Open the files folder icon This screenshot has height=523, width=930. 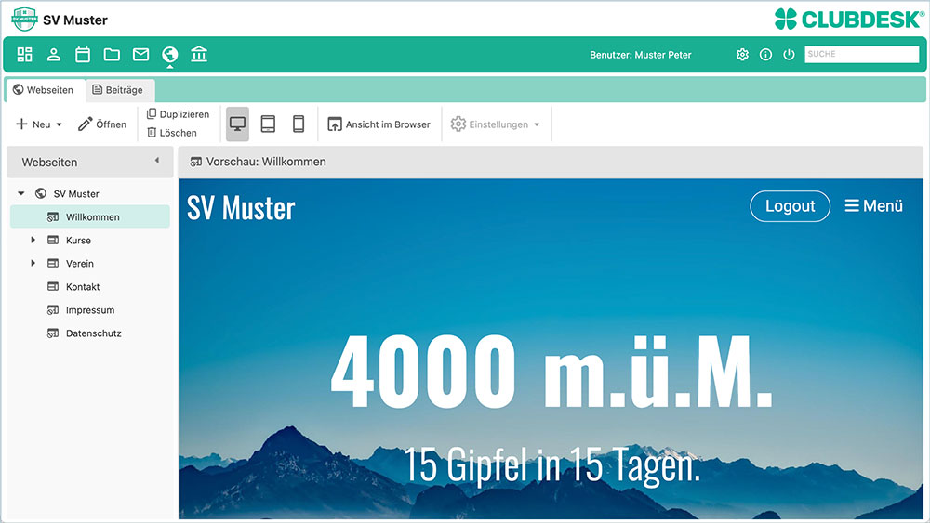112,55
